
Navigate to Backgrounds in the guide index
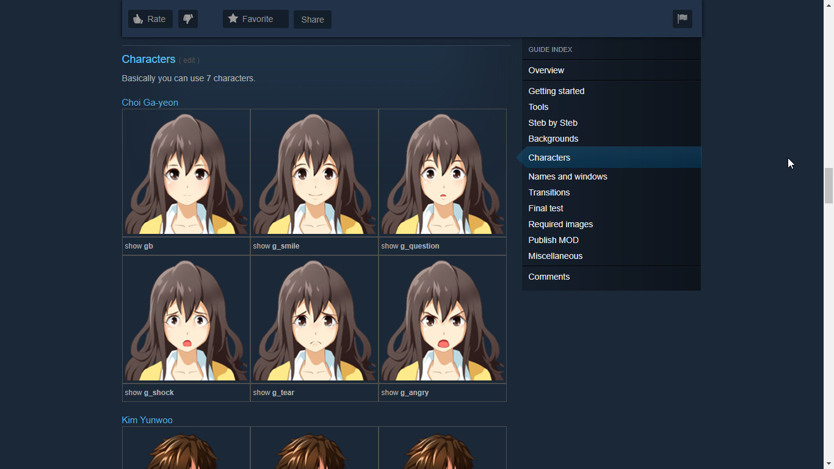553,139
